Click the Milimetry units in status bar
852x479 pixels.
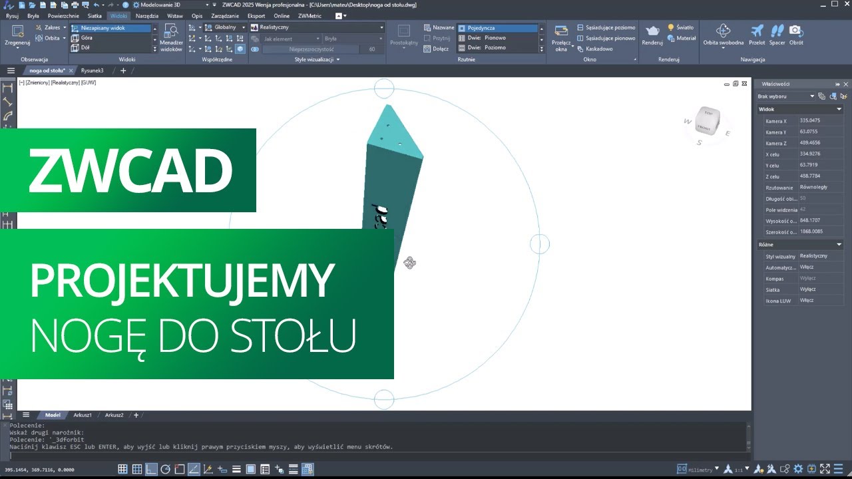pyautogui.click(x=702, y=469)
